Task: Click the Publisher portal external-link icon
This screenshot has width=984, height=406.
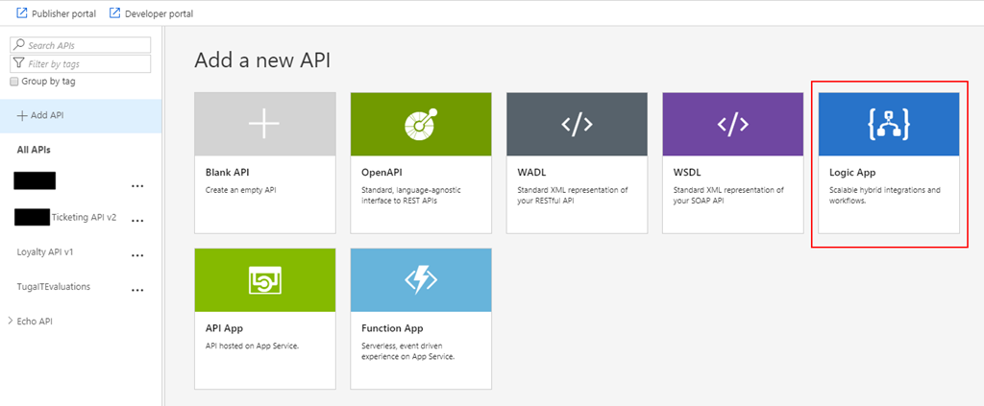Action: coord(22,13)
